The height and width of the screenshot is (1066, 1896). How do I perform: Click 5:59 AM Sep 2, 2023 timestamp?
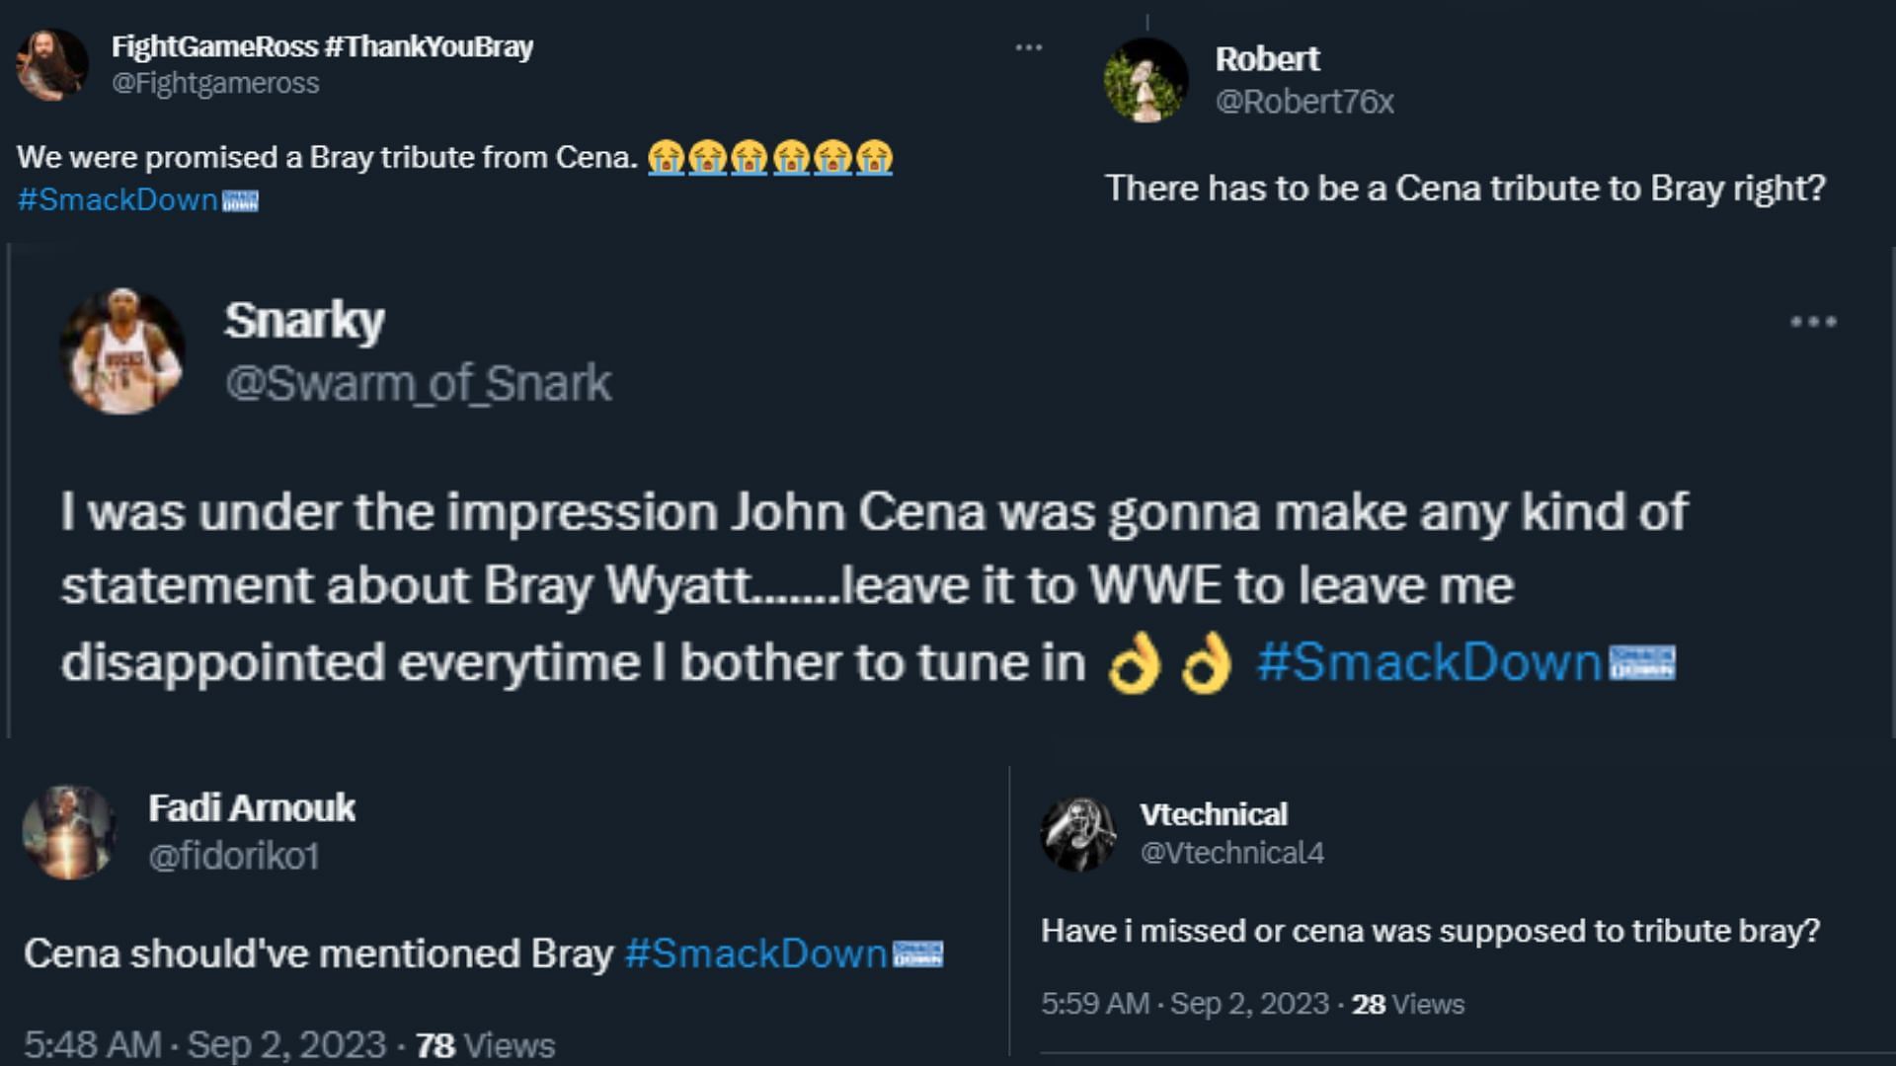pyautogui.click(x=1184, y=1004)
